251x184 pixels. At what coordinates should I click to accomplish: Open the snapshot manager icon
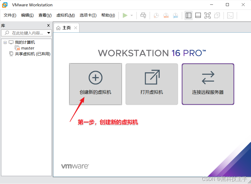pyautogui.click(x=176, y=16)
